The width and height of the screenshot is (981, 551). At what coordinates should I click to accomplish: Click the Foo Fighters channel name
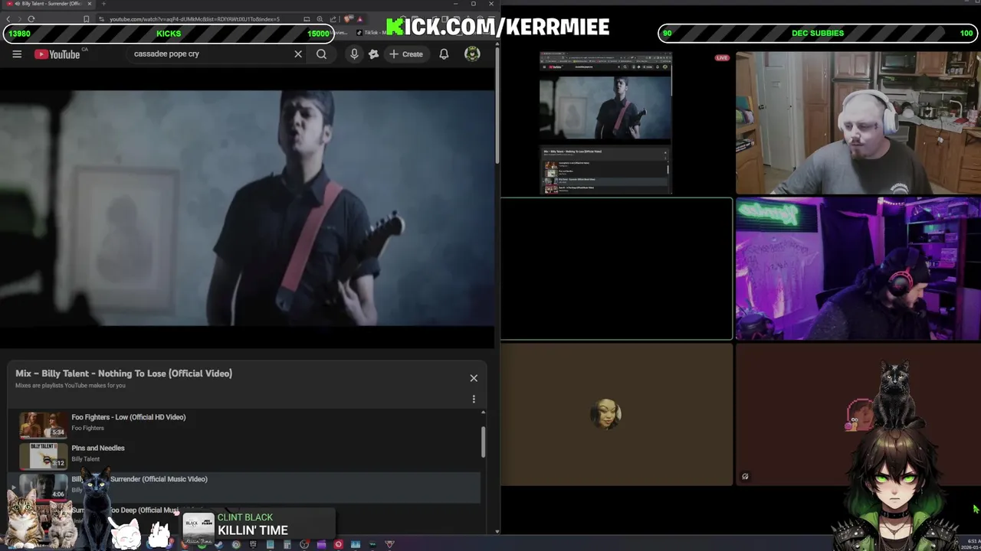[87, 428]
